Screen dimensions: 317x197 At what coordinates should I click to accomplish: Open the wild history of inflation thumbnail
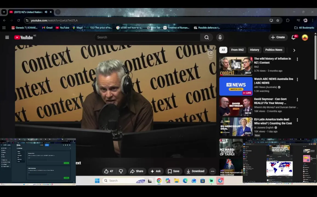[x=236, y=66]
